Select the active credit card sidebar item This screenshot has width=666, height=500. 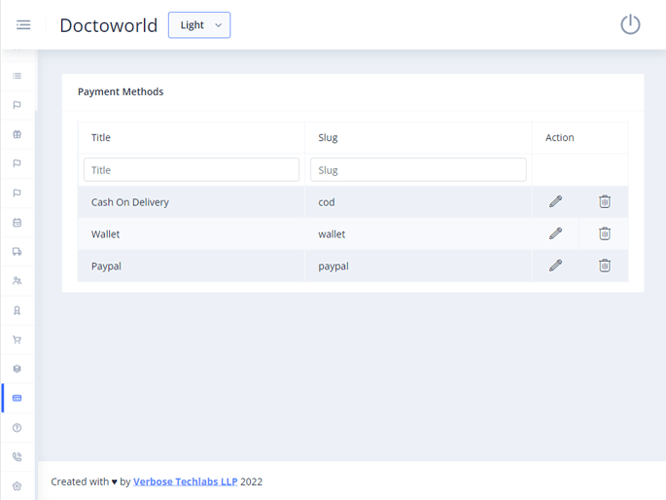pyautogui.click(x=18, y=399)
